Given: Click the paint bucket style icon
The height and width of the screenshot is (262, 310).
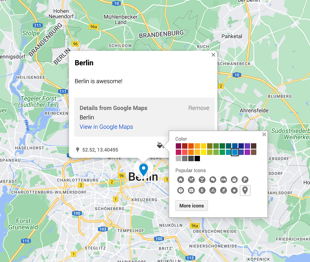Looking at the screenshot, I should 160,145.
